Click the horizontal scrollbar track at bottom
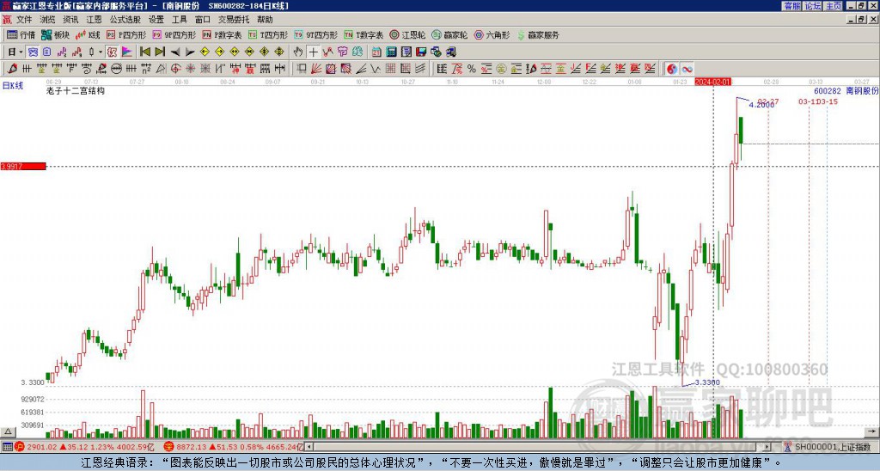Image resolution: width=880 pixels, height=471 pixels. (x=539, y=447)
